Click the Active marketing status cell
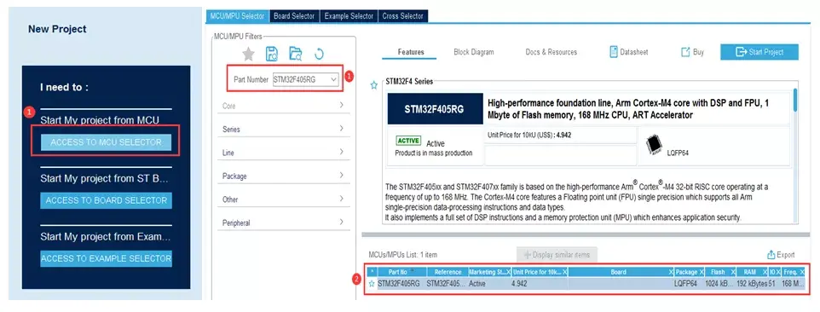This screenshot has width=820, height=312. (x=477, y=284)
